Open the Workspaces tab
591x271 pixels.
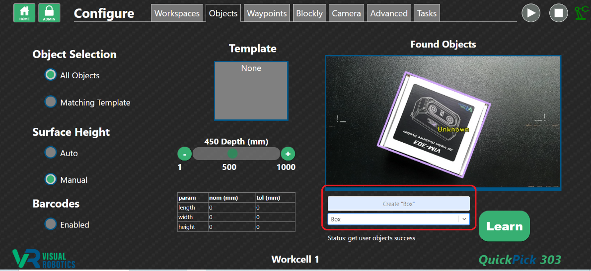tap(177, 13)
